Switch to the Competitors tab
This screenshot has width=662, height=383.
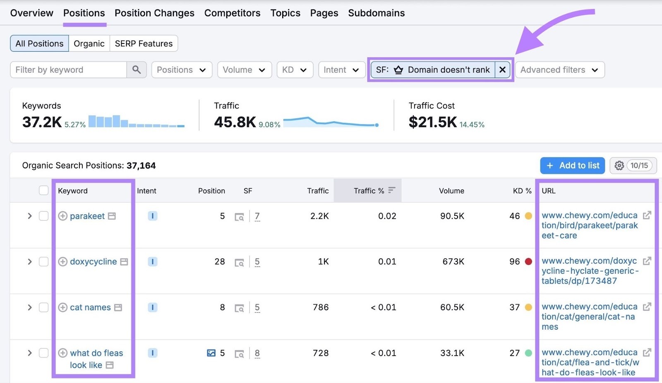click(232, 13)
